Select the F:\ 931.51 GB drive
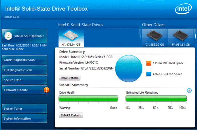197x130 pixels. tap(181, 38)
